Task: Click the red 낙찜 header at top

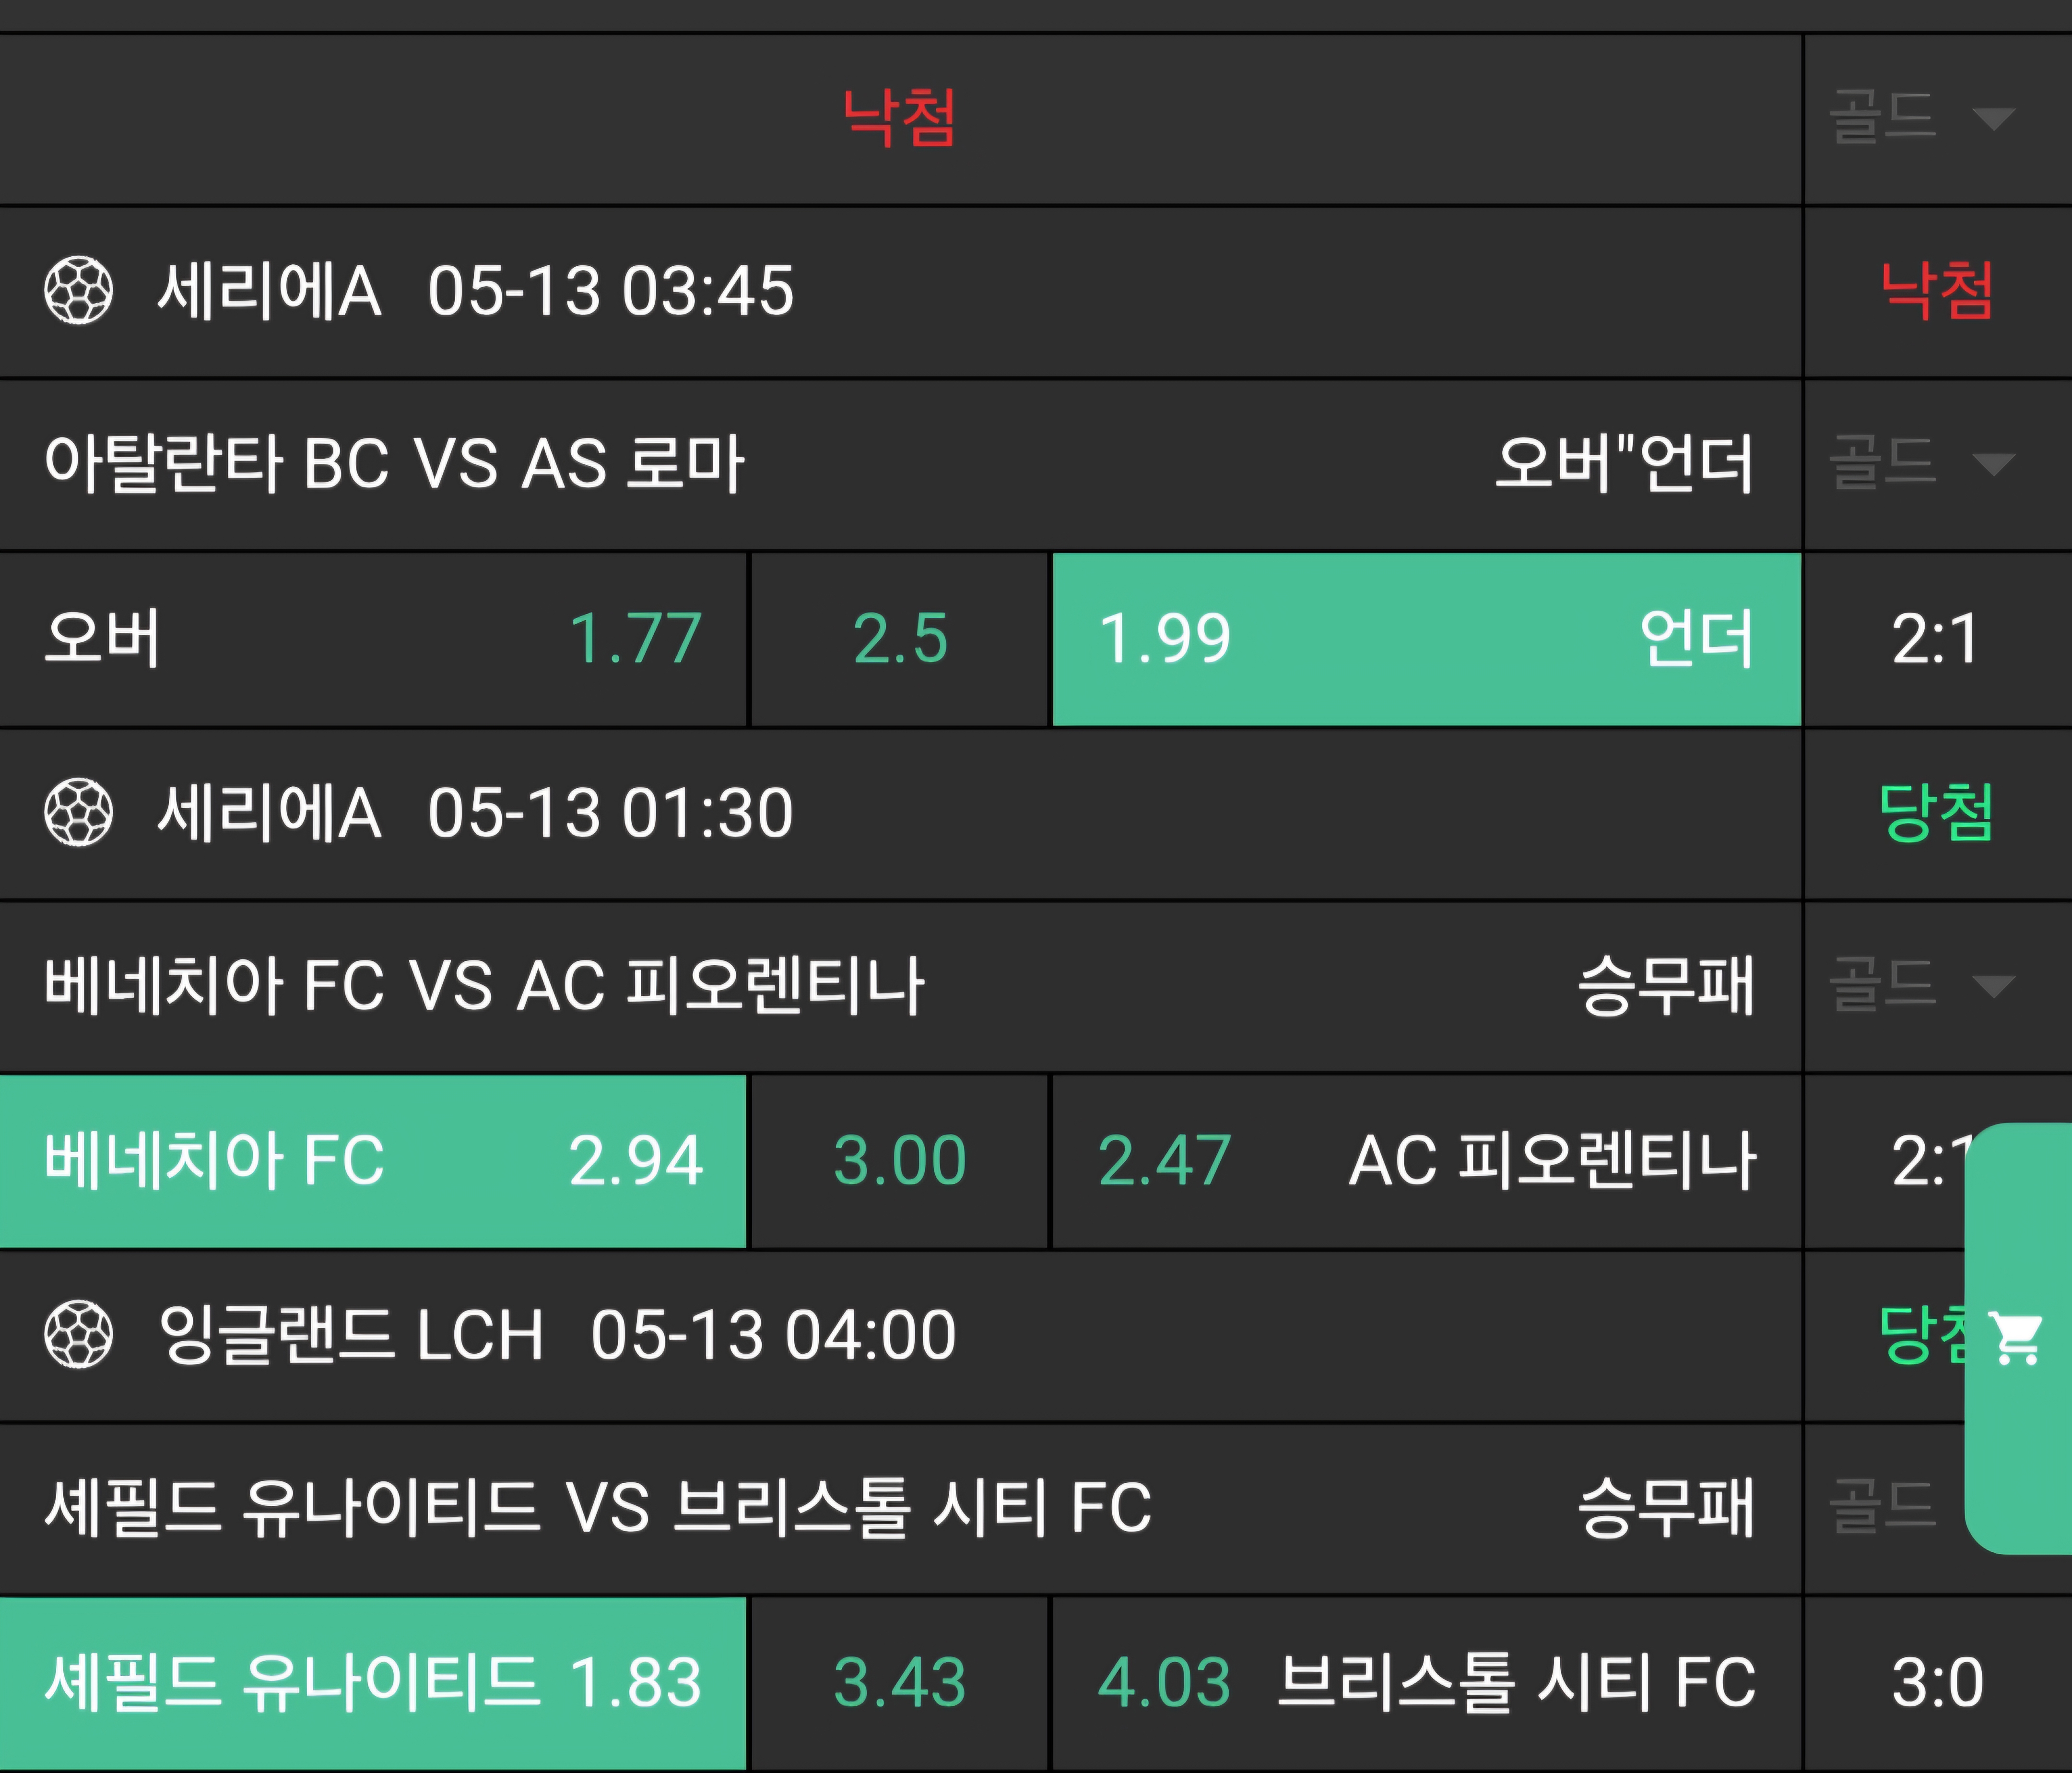Action: tap(899, 118)
